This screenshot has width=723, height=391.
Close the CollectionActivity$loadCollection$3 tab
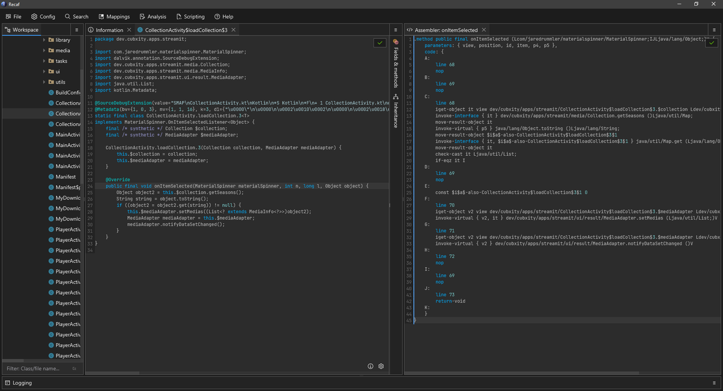tap(233, 29)
